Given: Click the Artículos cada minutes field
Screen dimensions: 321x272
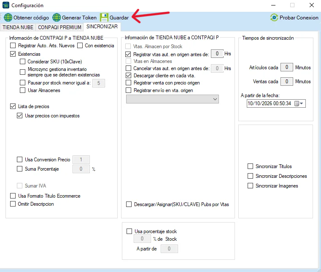Looking at the screenshot, I should (286, 67).
